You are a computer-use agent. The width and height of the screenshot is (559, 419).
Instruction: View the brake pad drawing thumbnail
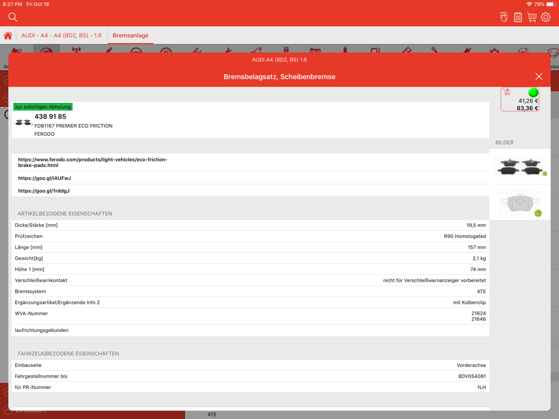click(520, 202)
